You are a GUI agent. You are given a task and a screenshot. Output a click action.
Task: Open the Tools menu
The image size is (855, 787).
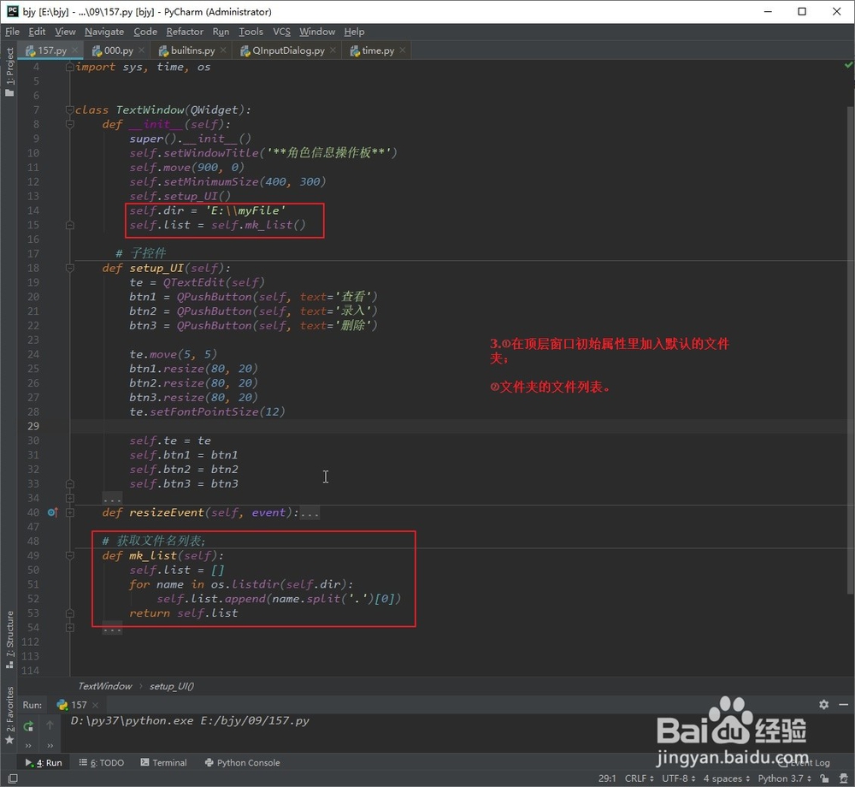251,32
